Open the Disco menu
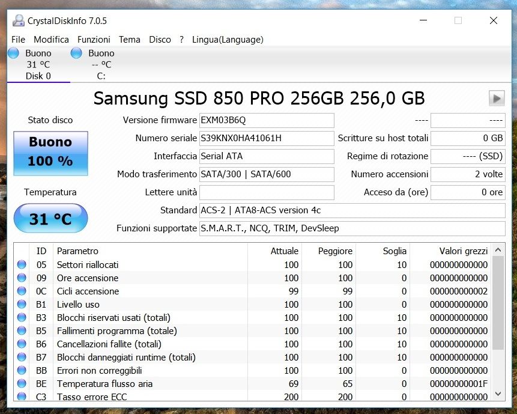Image resolution: width=517 pixels, height=414 pixels. (x=160, y=40)
